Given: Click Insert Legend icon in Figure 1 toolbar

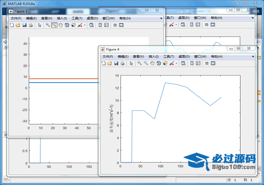Looking at the screenshot, I should [x=106, y=25].
